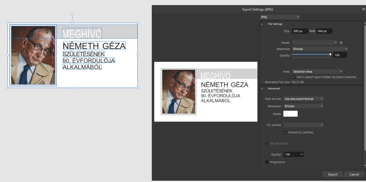This screenshot has height=182, width=366.
Task: Close the Export Settings dialog
Action: click(x=363, y=9)
